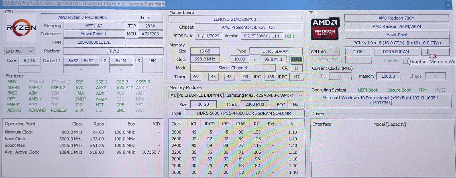Select the 8 / 16 core count

[x=29, y=61]
